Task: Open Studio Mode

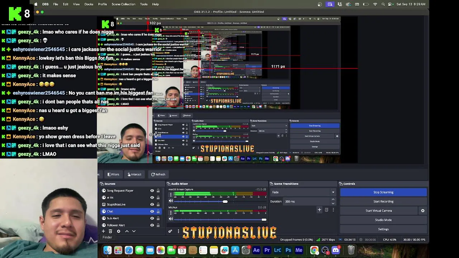Action: click(x=383, y=220)
